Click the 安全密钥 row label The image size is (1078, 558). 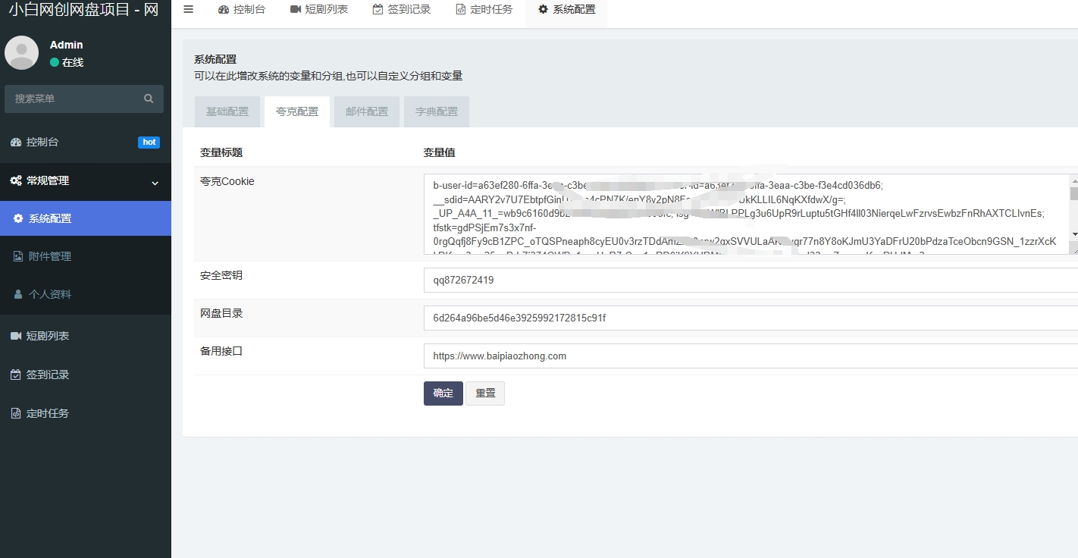pos(221,275)
